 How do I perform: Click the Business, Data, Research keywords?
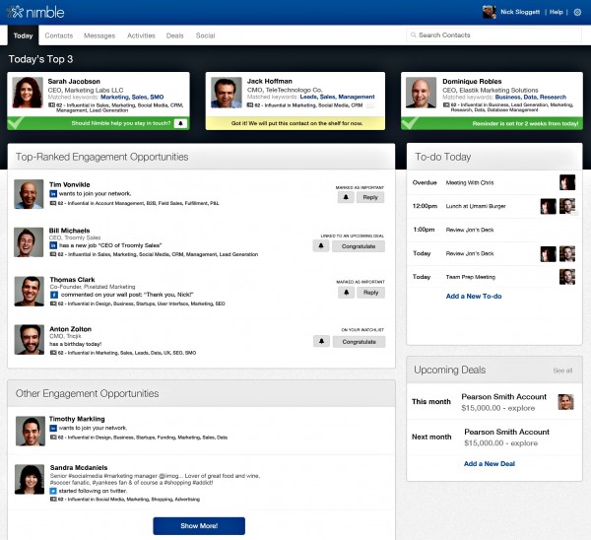click(531, 97)
